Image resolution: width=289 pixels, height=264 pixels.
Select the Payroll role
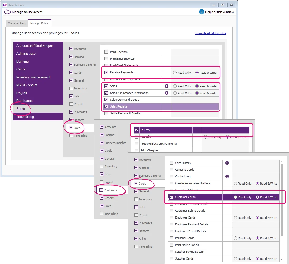coord(38,93)
